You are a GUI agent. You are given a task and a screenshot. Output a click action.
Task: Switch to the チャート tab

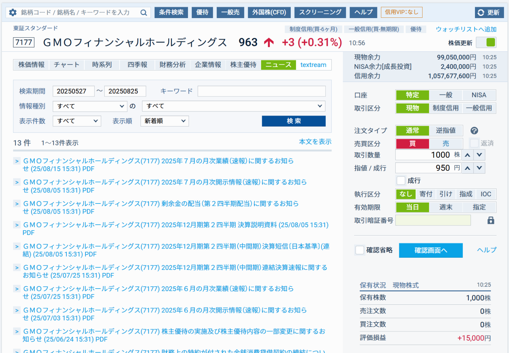point(66,65)
